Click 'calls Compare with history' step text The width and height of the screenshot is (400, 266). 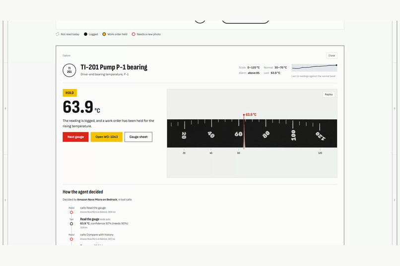click(x=97, y=235)
